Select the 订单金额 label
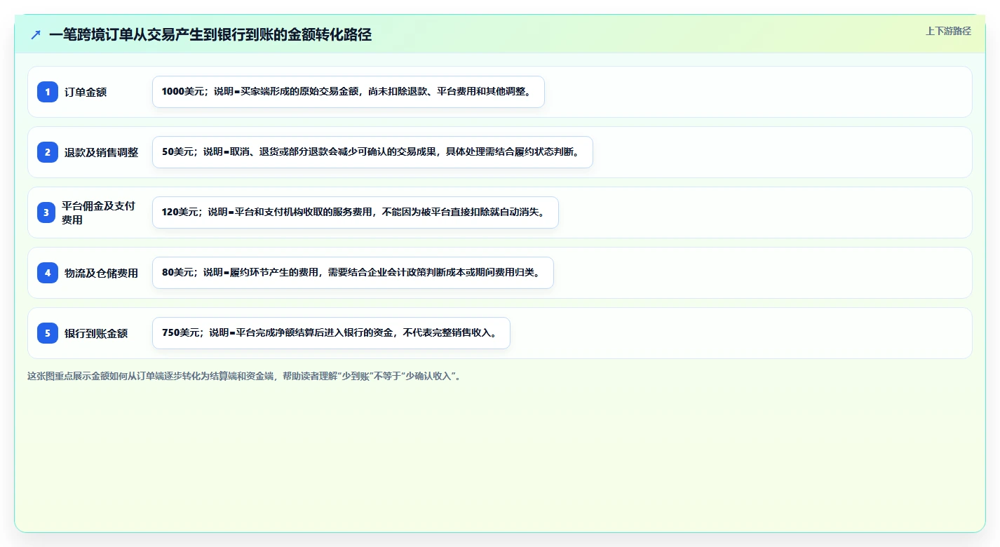This screenshot has width=1000, height=547. click(x=86, y=92)
